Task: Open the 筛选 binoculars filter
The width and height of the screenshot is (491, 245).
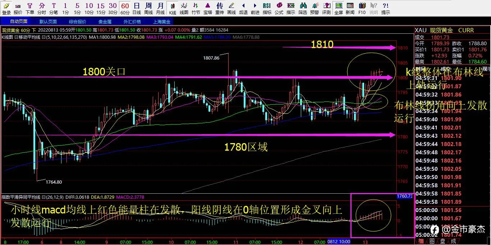Action: tap(303, 8)
